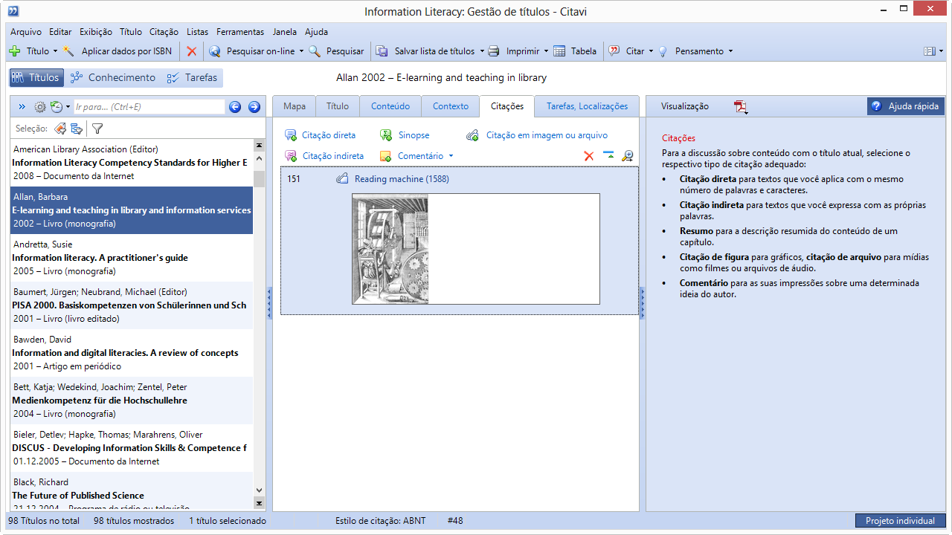The image size is (952, 535).
Task: Open Salvar lista de títulos dropdown arrow
Action: pyautogui.click(x=482, y=51)
